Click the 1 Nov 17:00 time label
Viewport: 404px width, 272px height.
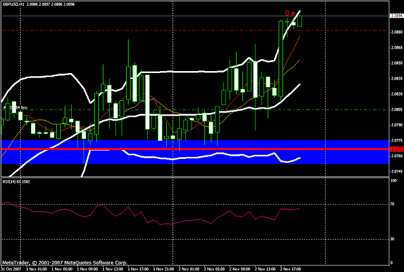coord(138,269)
